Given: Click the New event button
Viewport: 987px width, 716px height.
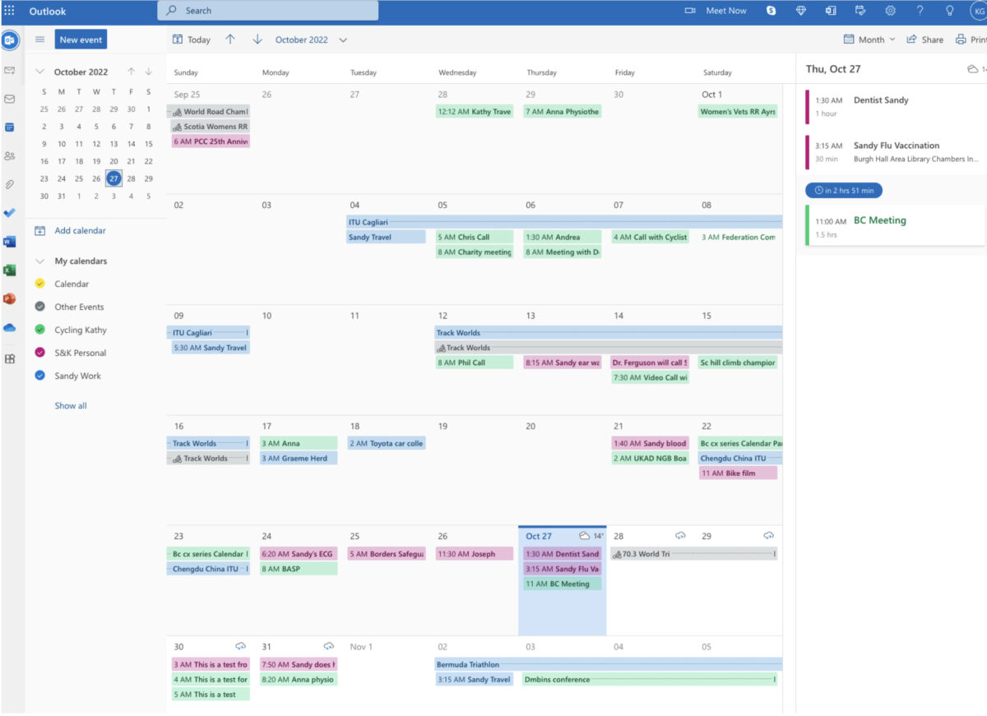Looking at the screenshot, I should pos(80,39).
